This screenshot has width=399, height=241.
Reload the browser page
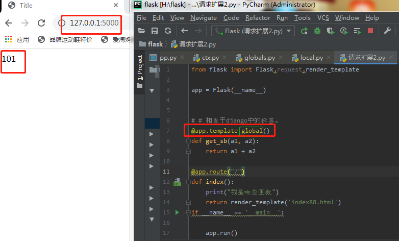tap(41, 23)
